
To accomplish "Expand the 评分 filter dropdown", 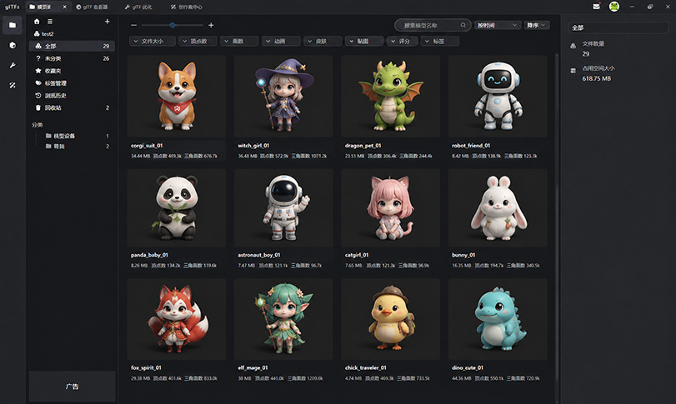I will point(402,42).
